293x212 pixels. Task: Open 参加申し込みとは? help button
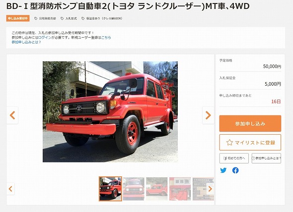[266, 159]
